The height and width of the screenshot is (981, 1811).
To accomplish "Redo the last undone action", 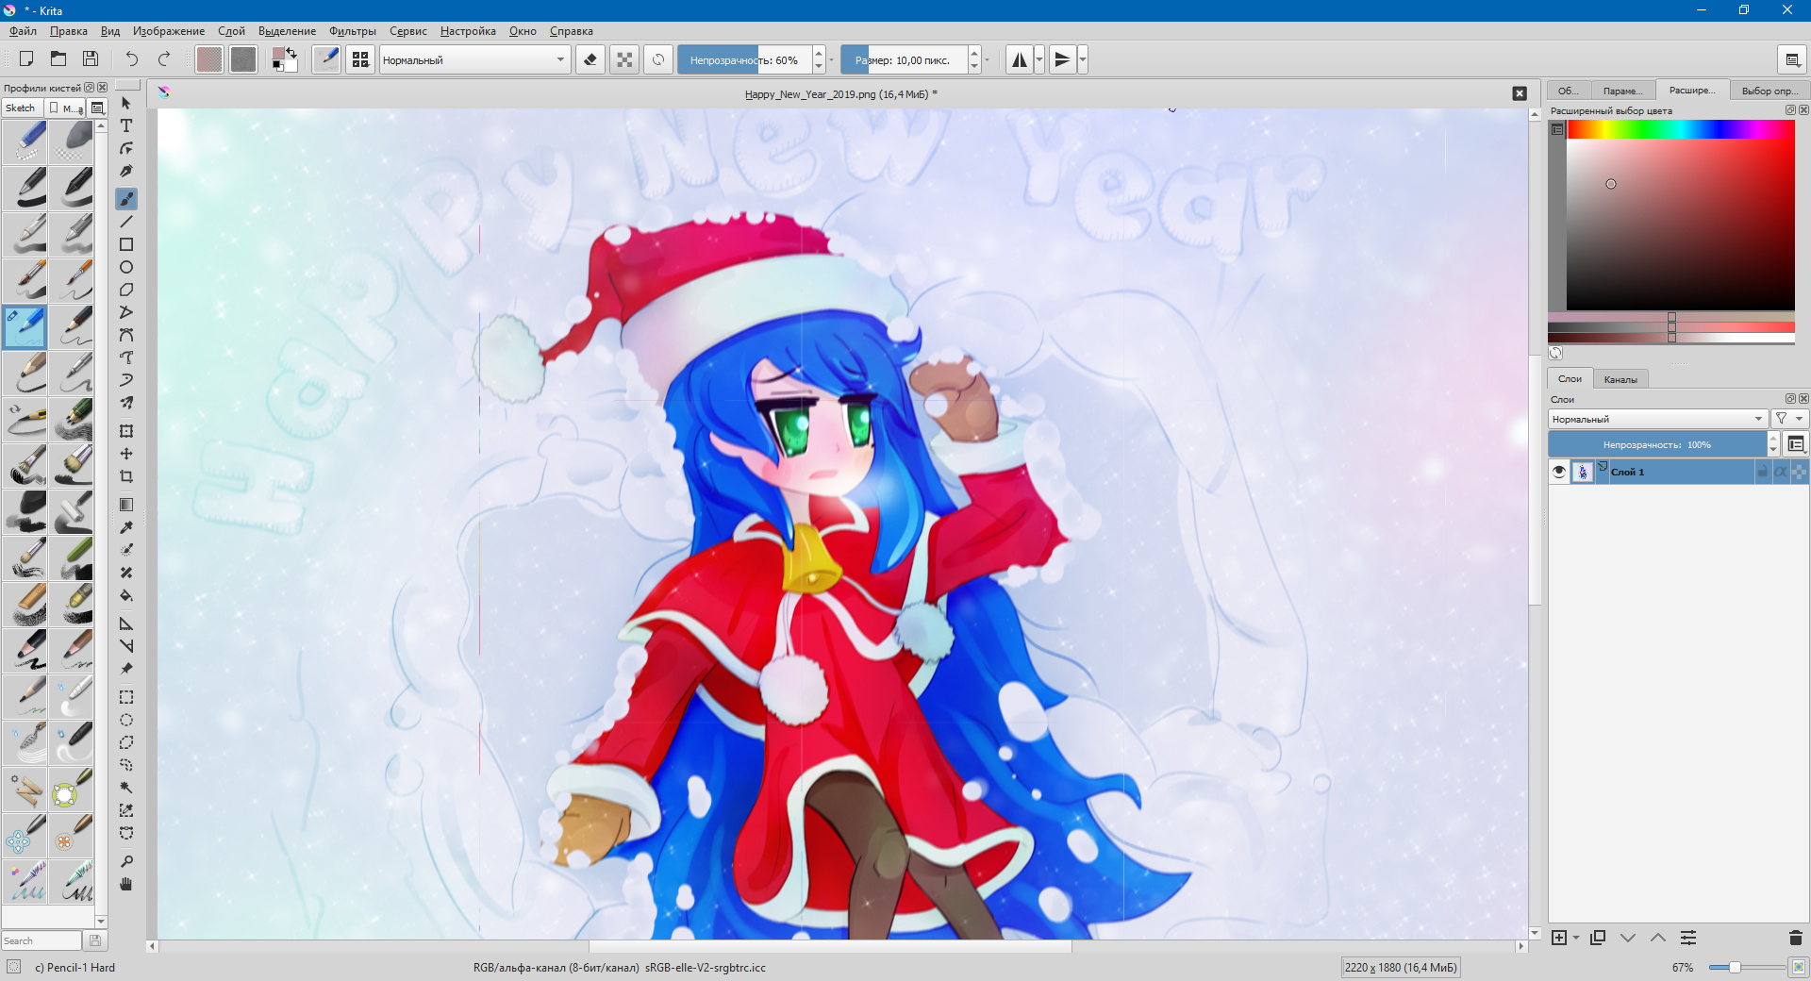I will 164,59.
